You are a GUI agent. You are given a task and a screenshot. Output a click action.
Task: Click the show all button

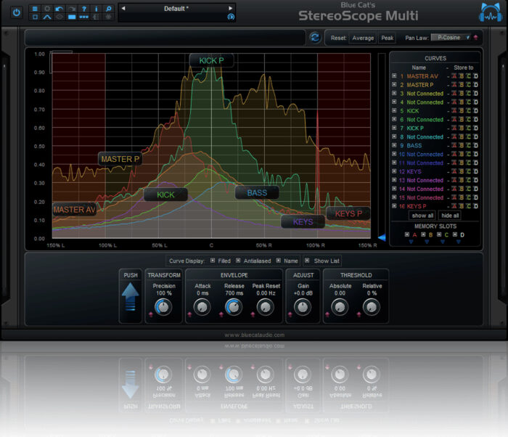pos(422,216)
